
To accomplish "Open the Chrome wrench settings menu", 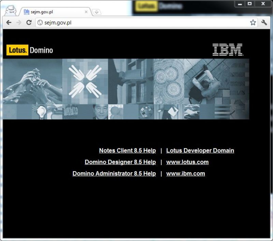I will (x=264, y=23).
